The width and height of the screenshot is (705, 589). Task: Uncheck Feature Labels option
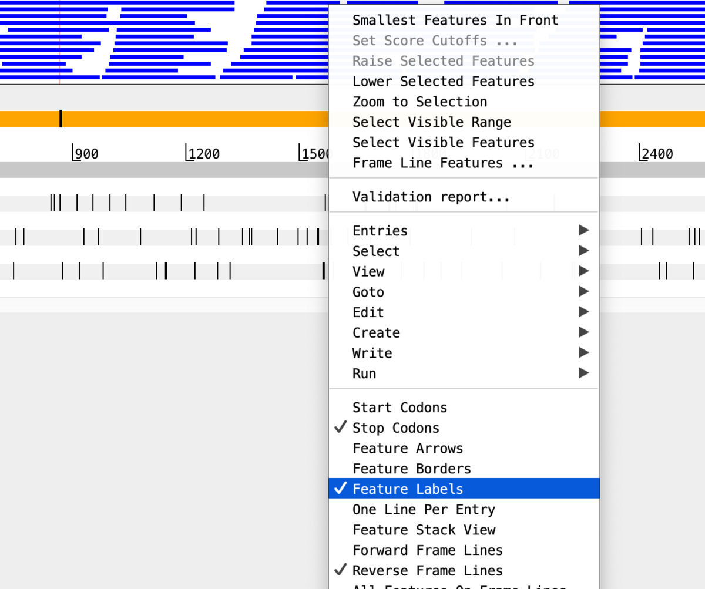tap(464, 489)
